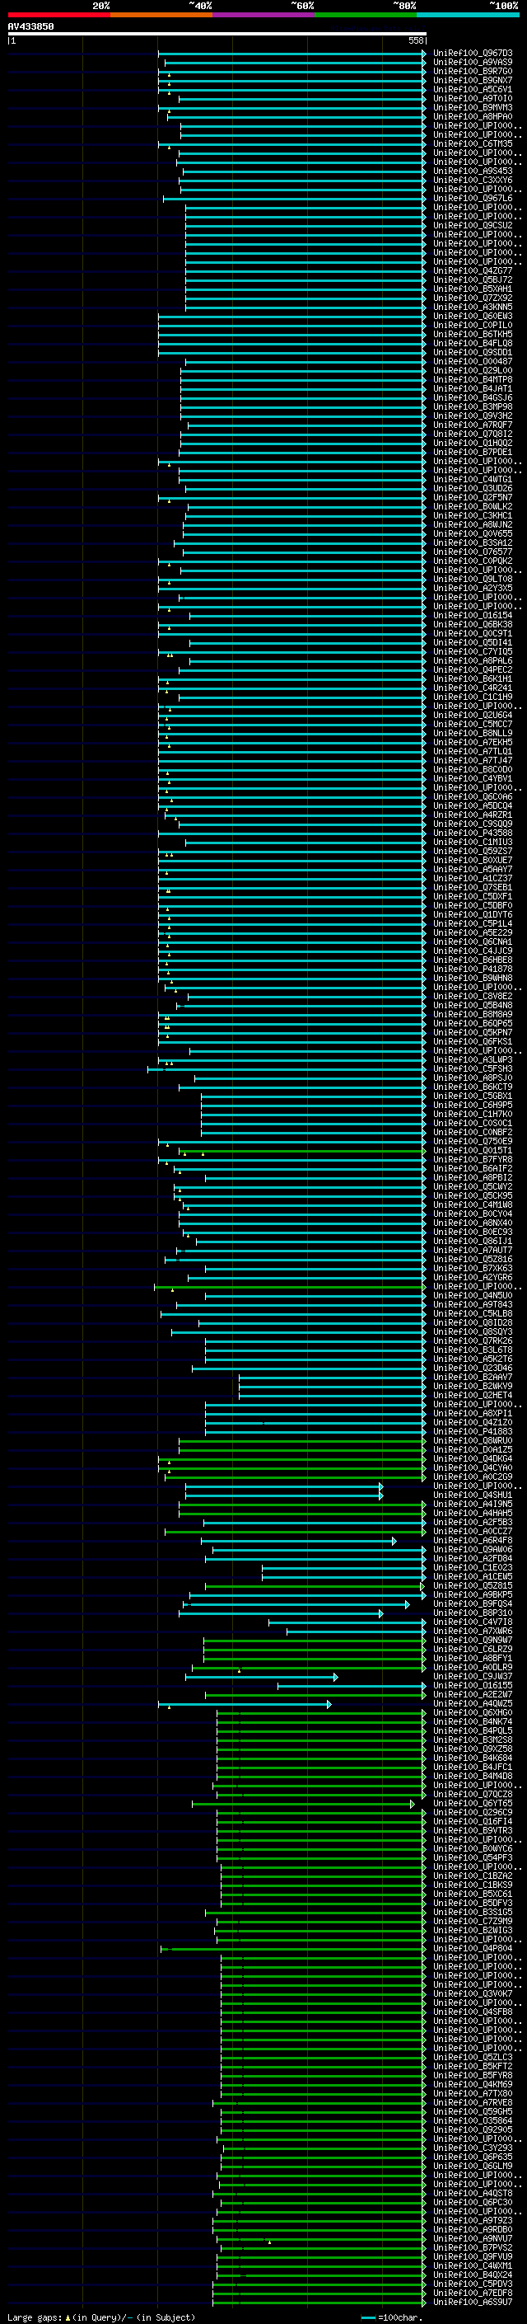Image resolution: width=527 pixels, height=2324 pixels.
Task: Select the UniRef100_Q9N9W7 label
Action: point(473,1639)
